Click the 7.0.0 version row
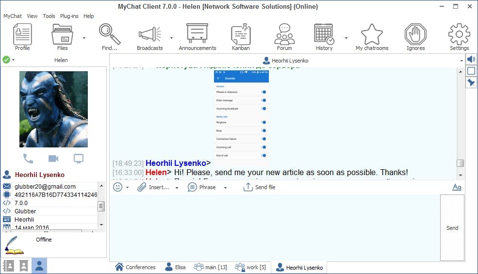Viewport: 478px width, 274px height. click(49, 203)
